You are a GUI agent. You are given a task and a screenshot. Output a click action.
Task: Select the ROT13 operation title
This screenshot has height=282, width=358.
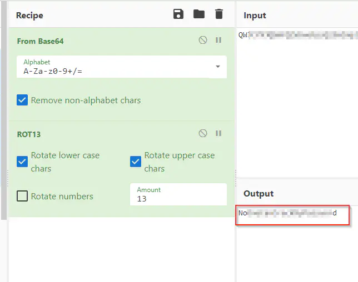click(29, 134)
